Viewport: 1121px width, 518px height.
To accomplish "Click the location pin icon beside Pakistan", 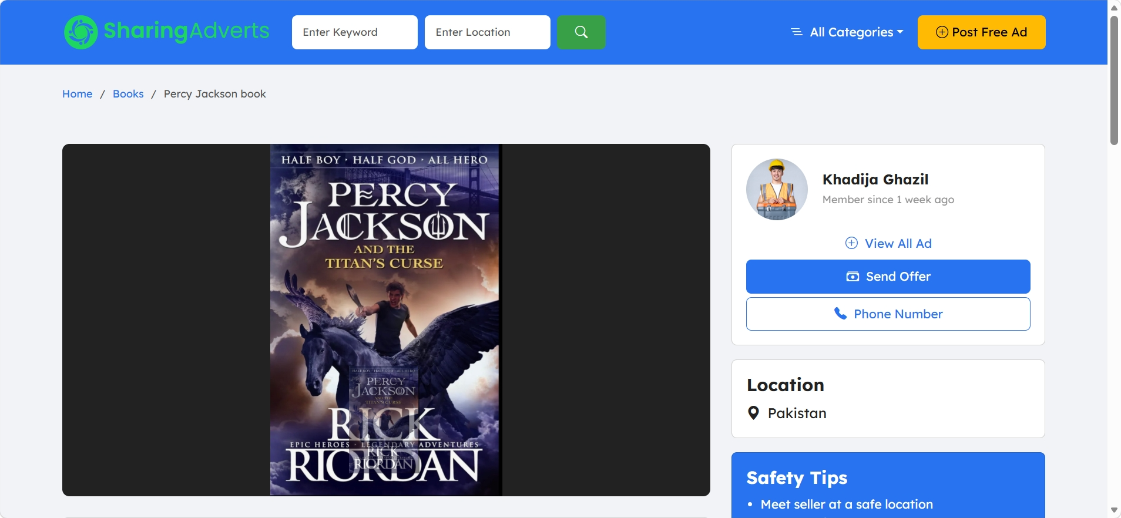I will point(753,413).
